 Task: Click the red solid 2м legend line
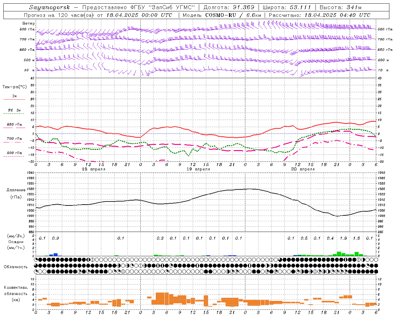click(14, 99)
